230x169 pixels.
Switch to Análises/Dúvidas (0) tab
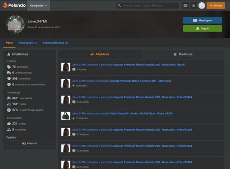(55, 43)
